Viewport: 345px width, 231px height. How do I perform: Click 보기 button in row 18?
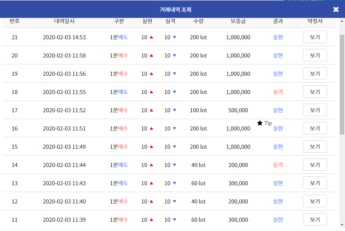315,92
